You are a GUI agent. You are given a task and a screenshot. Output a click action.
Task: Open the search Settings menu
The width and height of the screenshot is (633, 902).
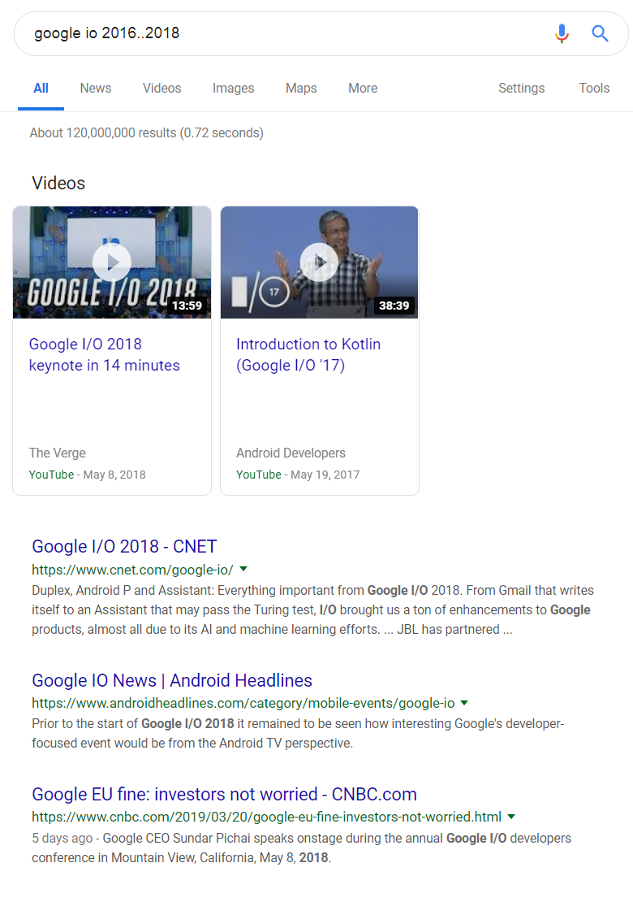click(521, 88)
